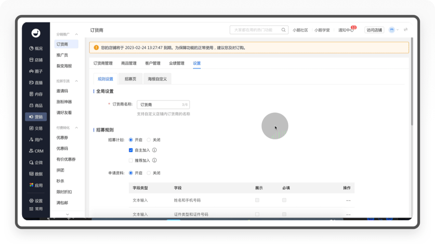Collapse the 分销推广 menu group

coord(77,34)
